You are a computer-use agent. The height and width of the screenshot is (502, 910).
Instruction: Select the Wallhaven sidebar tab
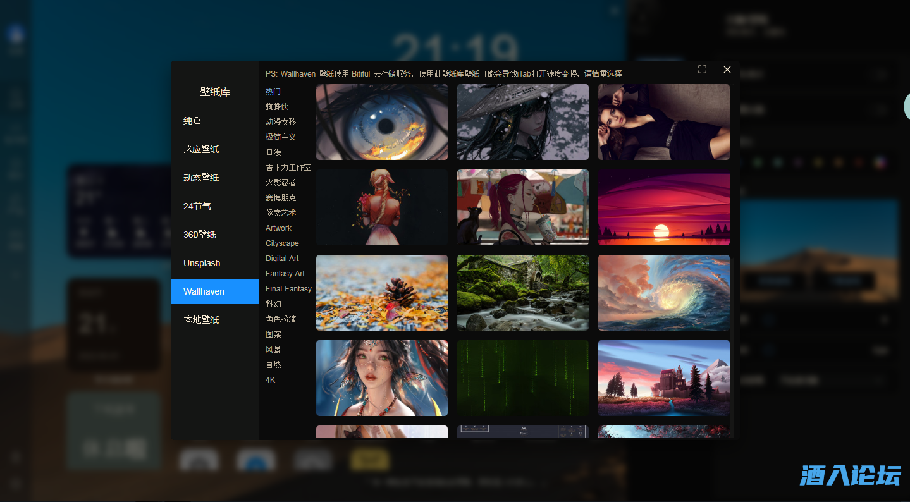tap(215, 291)
